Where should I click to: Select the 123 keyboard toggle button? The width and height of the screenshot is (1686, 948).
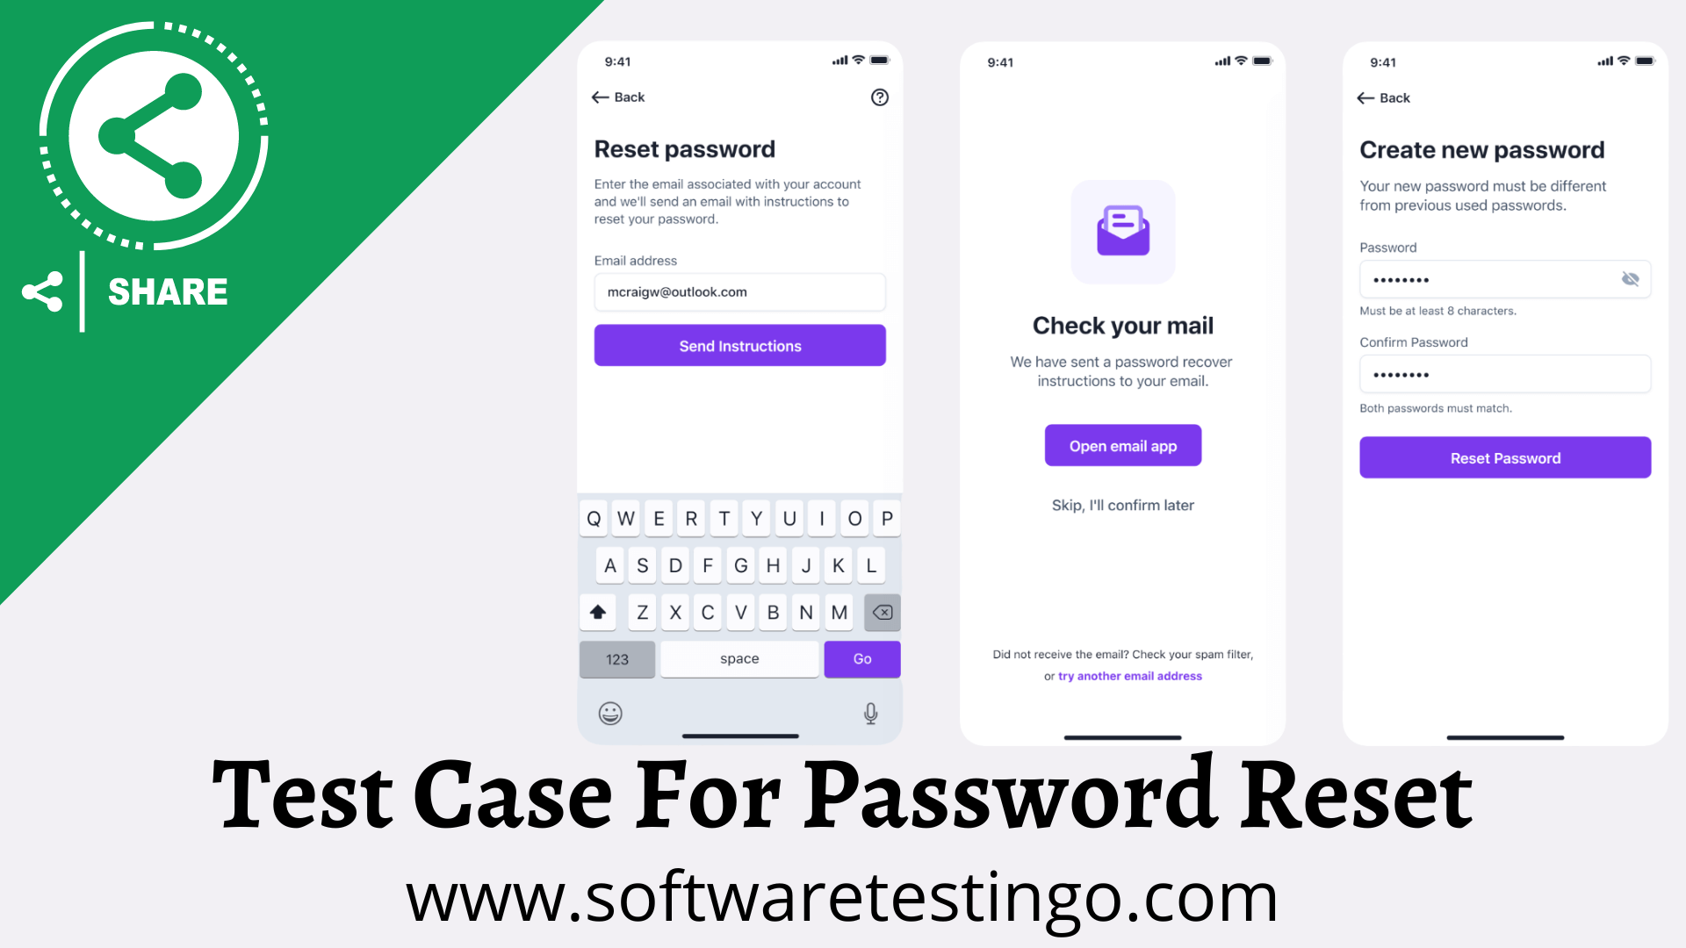(618, 657)
